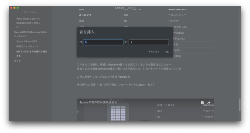Click the watch later clock icon on video

pyautogui.click(x=202, y=103)
